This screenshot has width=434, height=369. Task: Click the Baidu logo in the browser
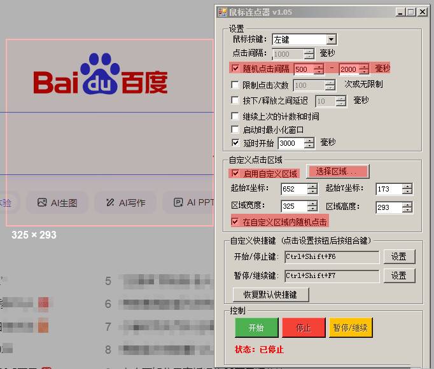(x=101, y=74)
